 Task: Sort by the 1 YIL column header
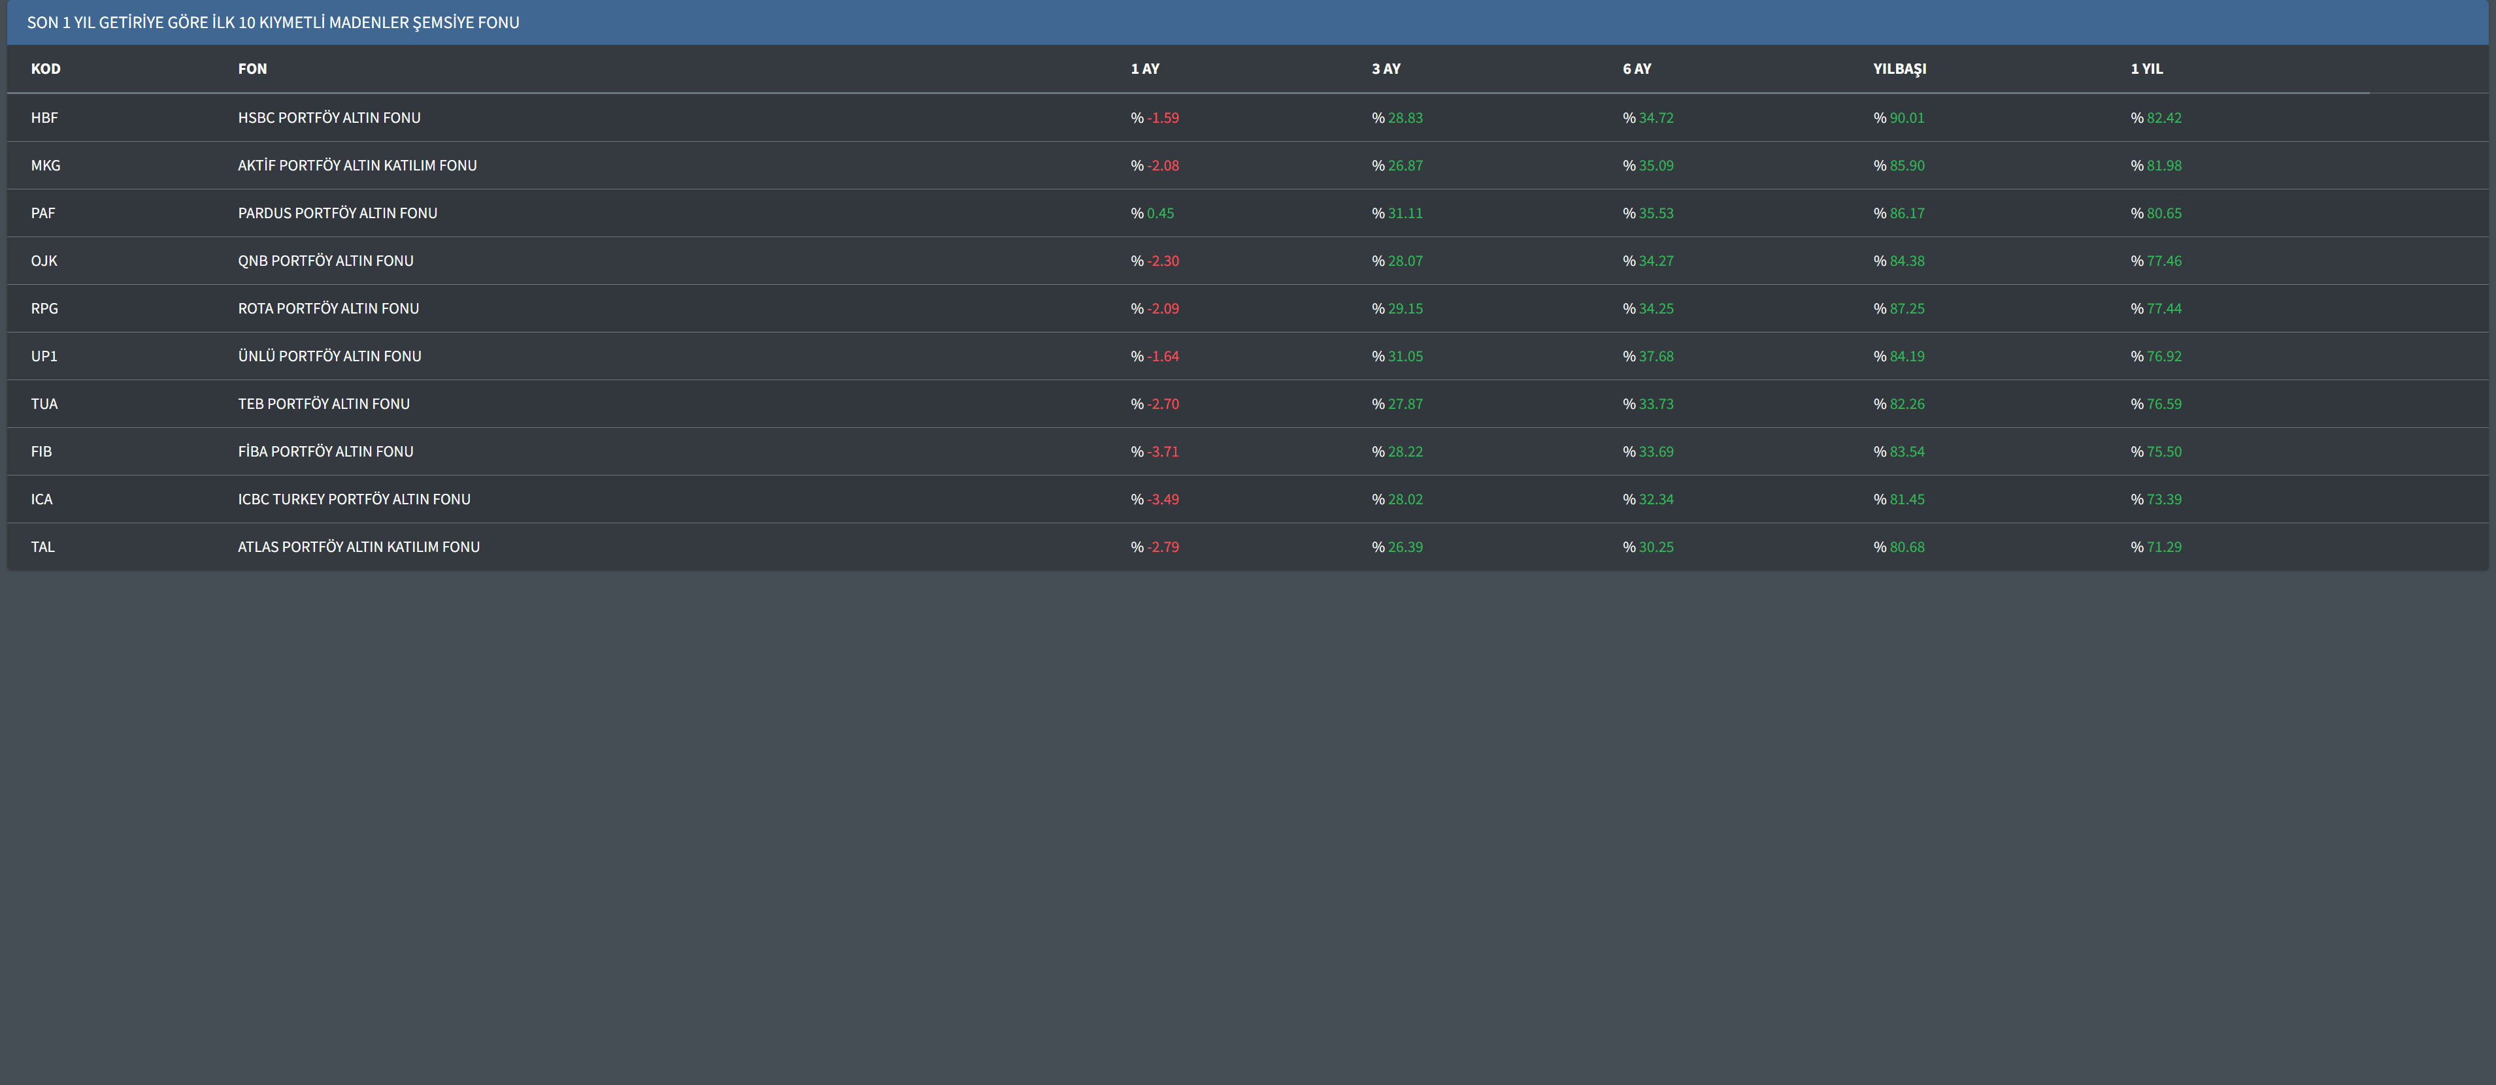(x=2146, y=69)
